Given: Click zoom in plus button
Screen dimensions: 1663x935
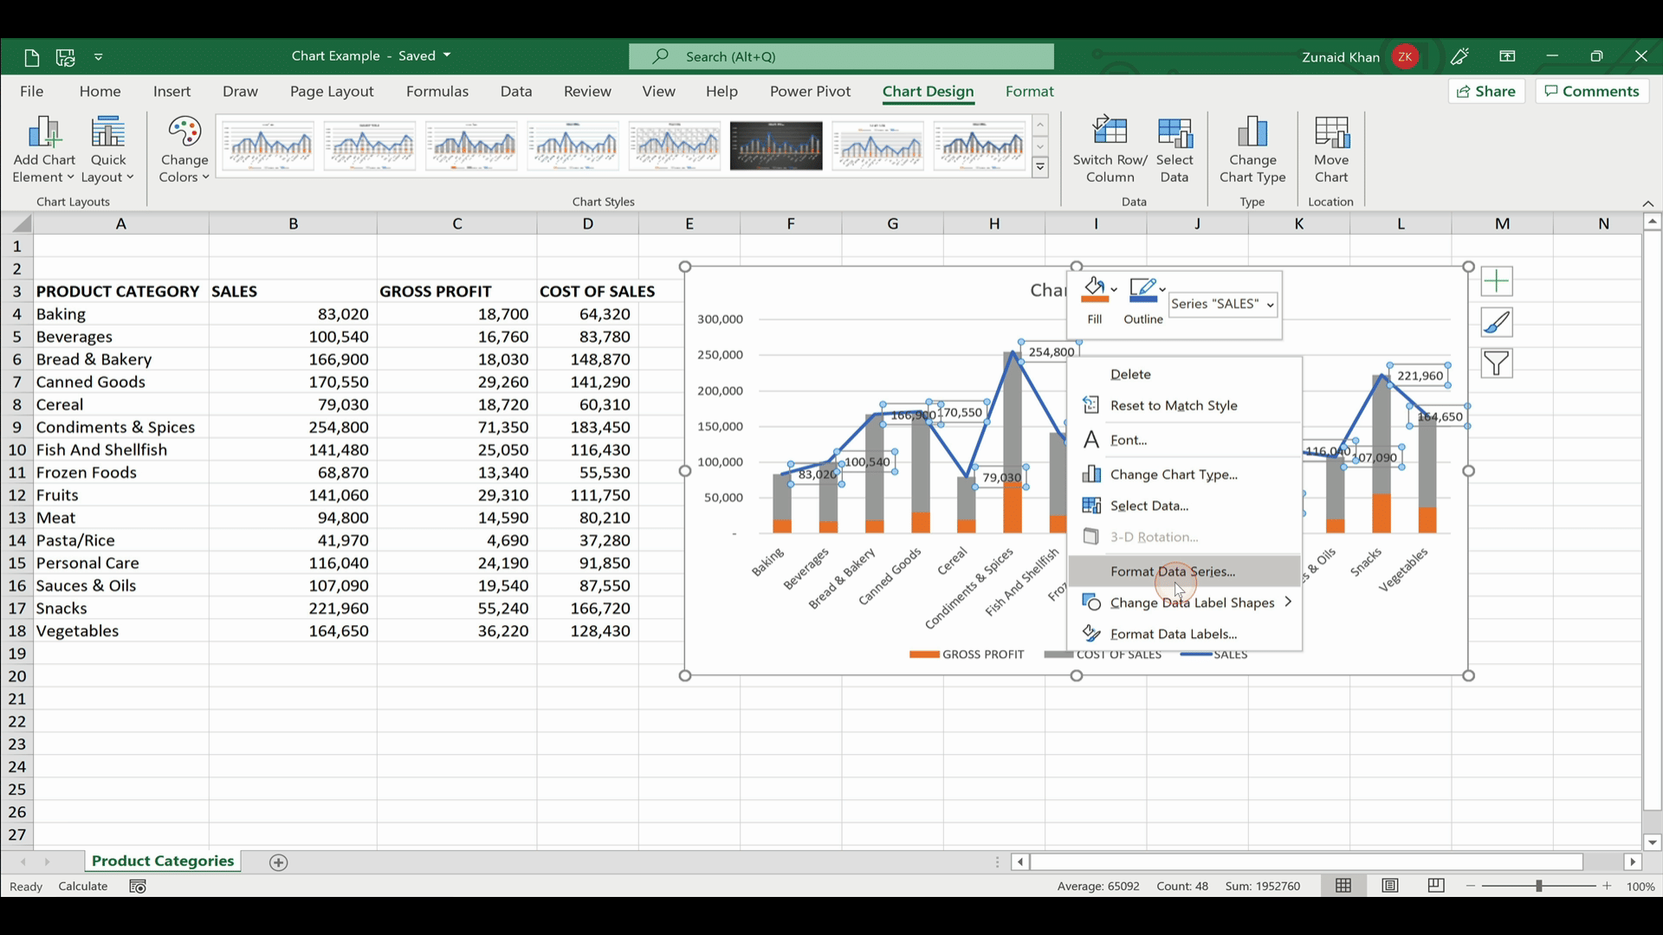Looking at the screenshot, I should tap(1608, 887).
